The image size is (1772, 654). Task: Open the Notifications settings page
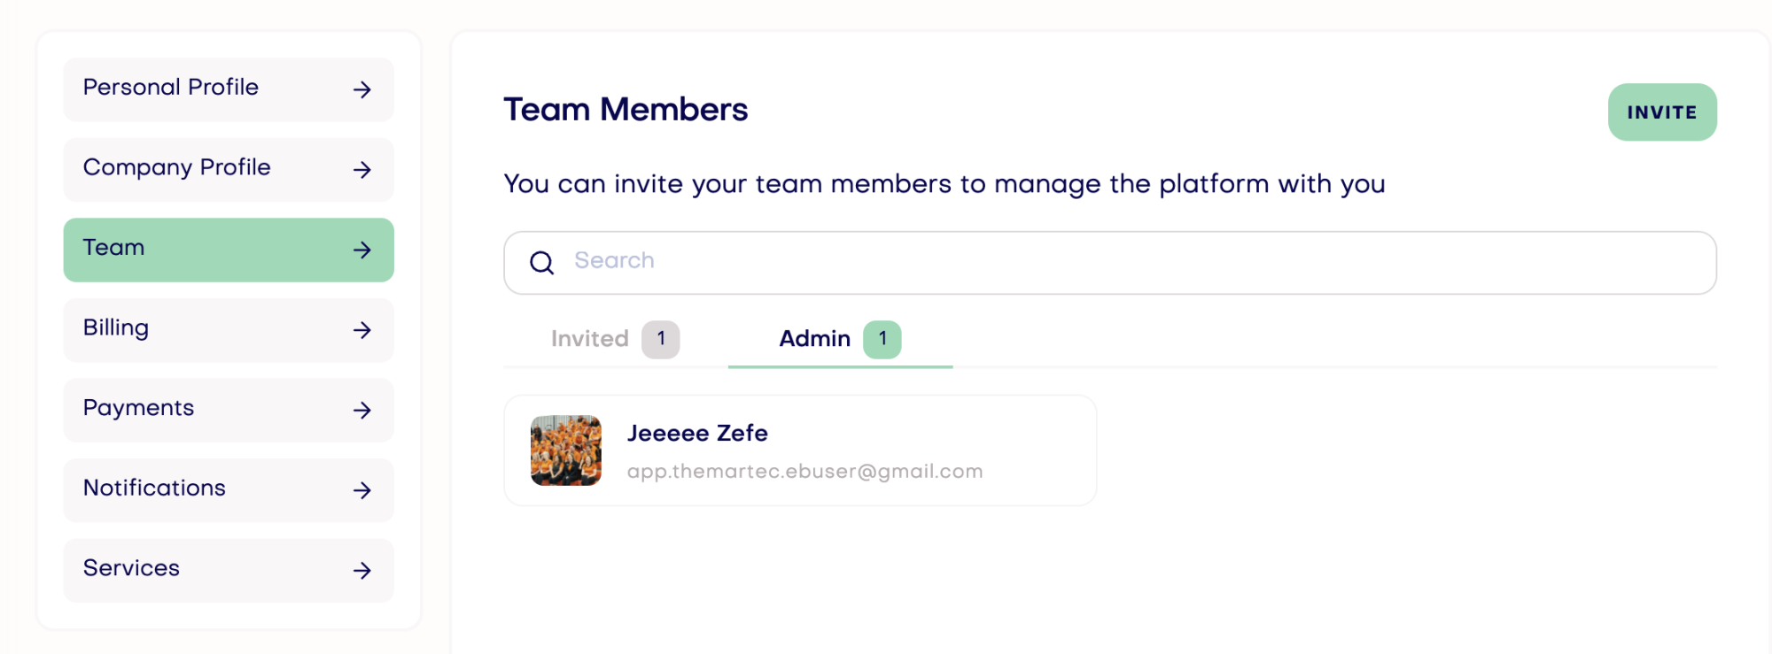(x=229, y=490)
